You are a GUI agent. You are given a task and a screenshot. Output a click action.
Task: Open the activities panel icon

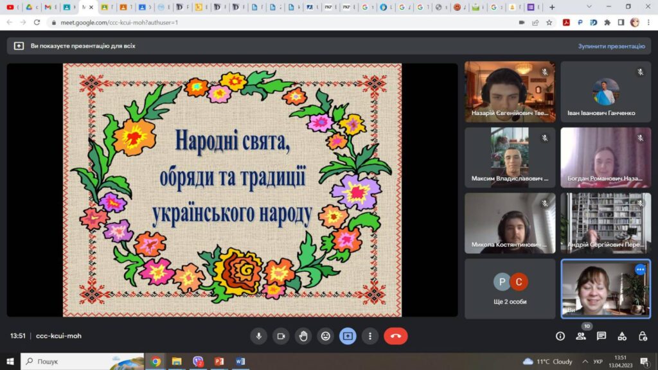pos(622,336)
